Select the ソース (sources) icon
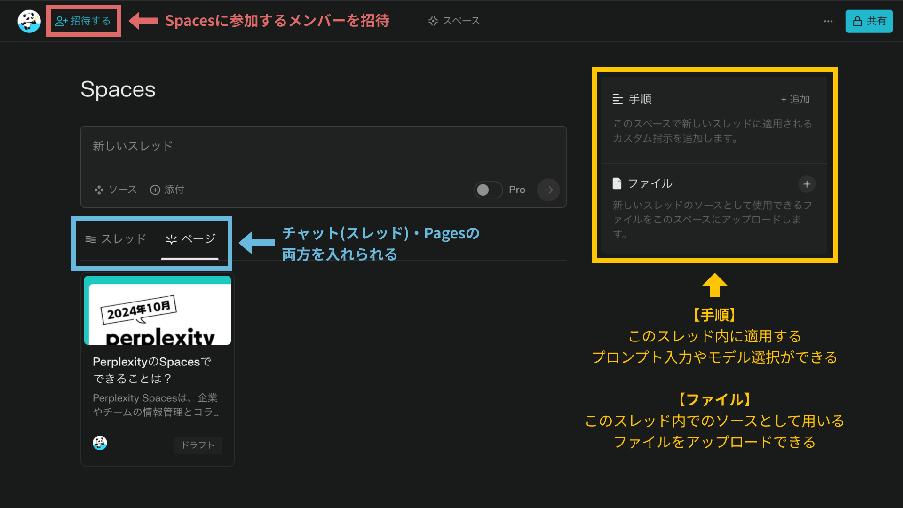 (x=99, y=190)
